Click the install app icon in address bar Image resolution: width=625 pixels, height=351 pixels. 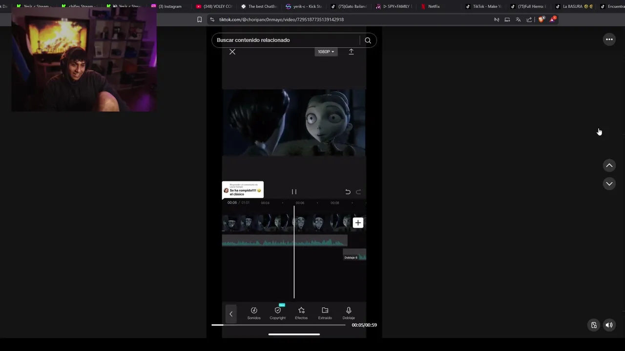507,19
